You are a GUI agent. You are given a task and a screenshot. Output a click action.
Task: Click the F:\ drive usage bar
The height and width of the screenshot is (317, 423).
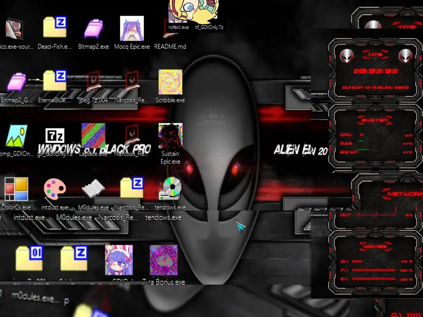(x=373, y=270)
